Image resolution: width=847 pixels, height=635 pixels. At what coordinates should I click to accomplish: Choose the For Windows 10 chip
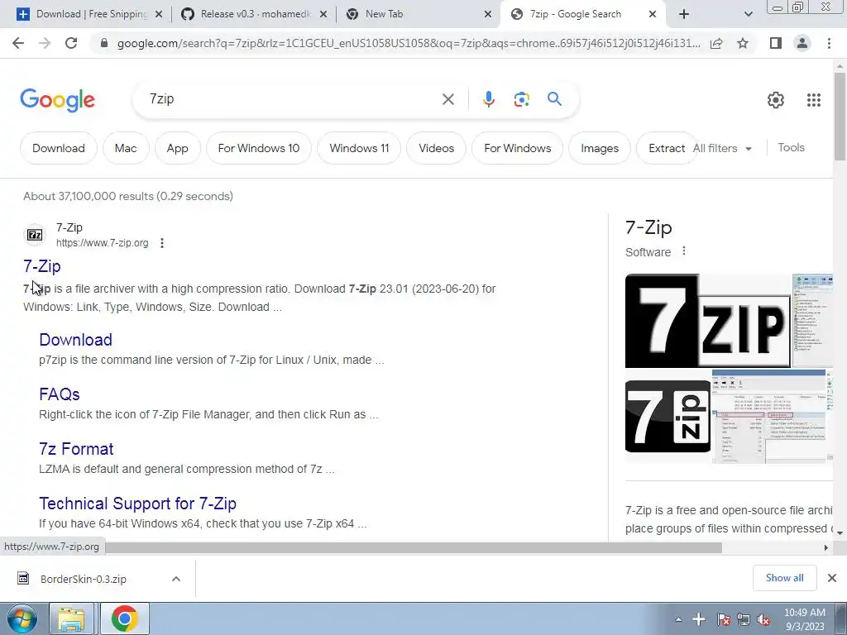[x=259, y=148]
